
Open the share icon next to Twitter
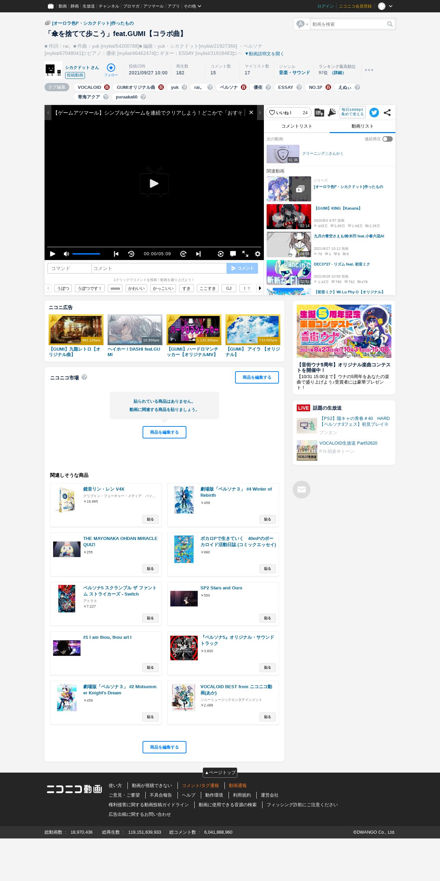tap(387, 113)
